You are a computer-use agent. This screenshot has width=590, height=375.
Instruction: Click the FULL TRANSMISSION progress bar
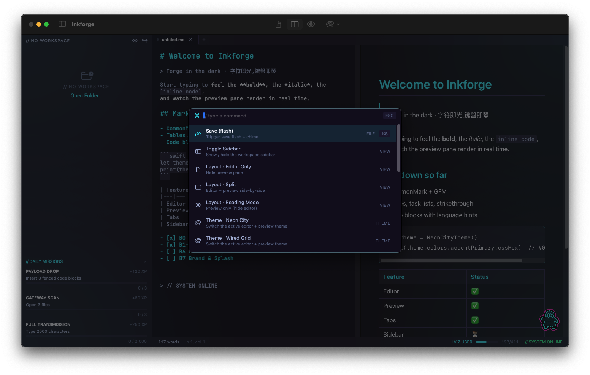(x=86, y=337)
